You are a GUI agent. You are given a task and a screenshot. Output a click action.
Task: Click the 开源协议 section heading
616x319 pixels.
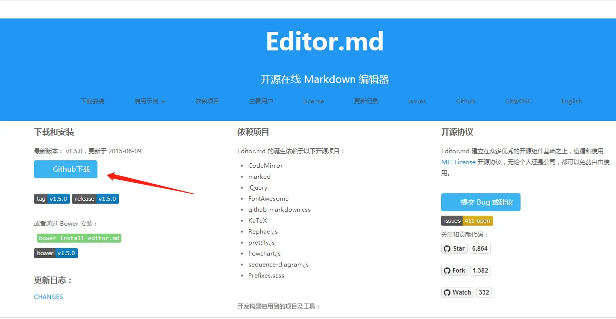457,132
